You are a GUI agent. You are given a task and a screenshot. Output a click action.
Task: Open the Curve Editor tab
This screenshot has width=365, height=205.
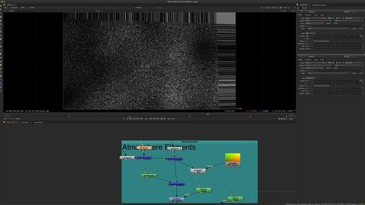(x=25, y=122)
